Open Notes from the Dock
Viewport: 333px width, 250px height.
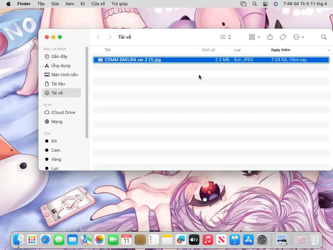tap(167, 240)
